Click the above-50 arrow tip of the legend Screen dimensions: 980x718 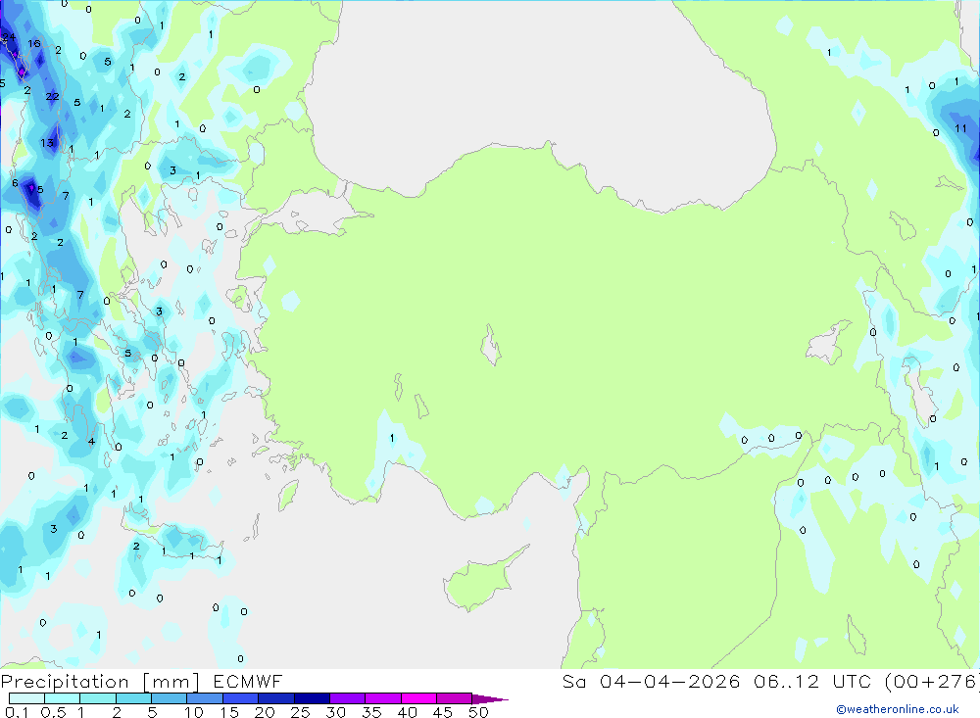click(x=490, y=699)
